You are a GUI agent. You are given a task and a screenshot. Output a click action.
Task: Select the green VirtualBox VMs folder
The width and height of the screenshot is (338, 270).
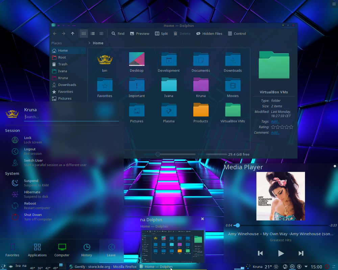point(233,113)
